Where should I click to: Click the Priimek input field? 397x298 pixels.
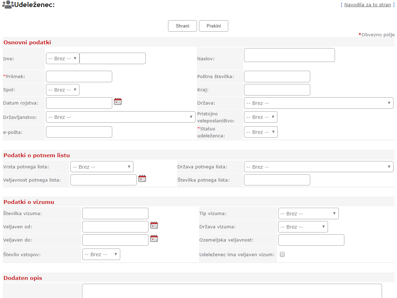pyautogui.click(x=79, y=77)
